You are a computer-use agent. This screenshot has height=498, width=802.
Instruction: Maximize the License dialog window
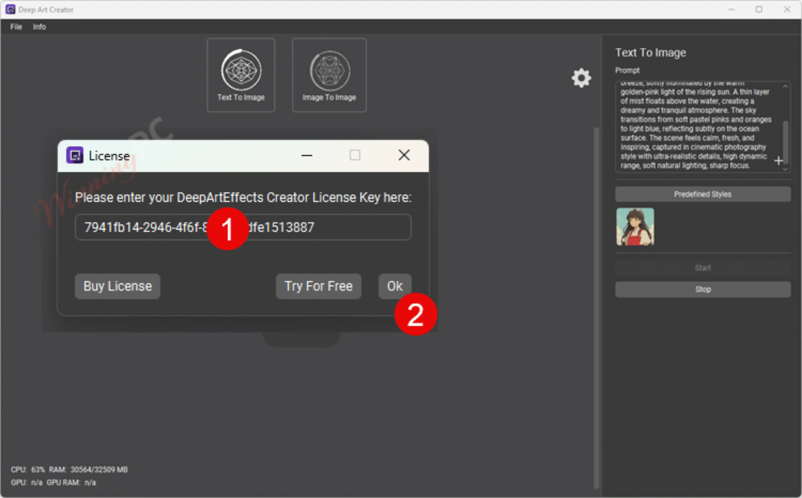click(355, 155)
